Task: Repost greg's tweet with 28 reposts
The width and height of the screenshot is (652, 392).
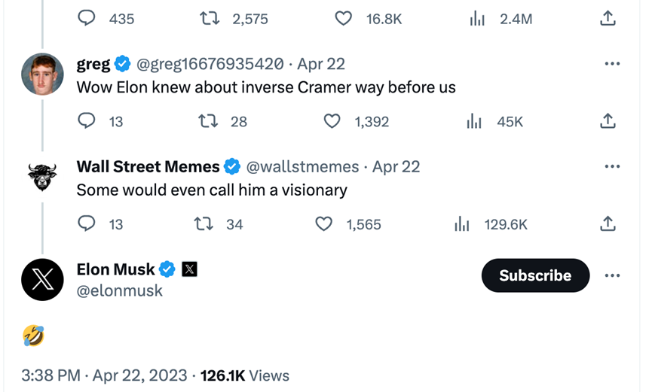Action: pos(207,121)
